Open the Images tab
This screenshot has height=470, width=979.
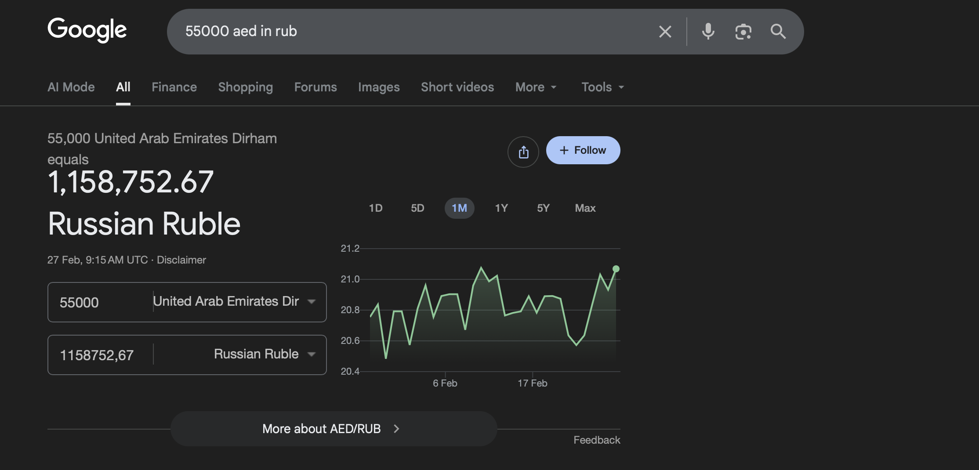pyautogui.click(x=379, y=87)
